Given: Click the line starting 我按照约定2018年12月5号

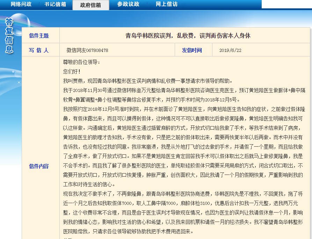Looking at the screenshot, I should coord(184,109).
